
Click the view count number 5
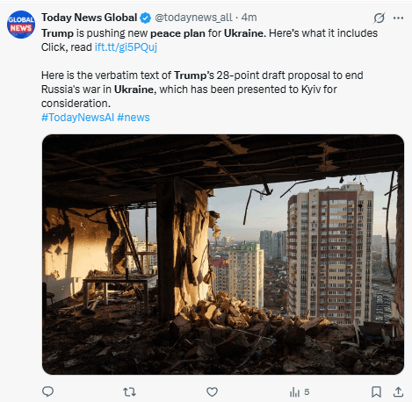pyautogui.click(x=307, y=391)
